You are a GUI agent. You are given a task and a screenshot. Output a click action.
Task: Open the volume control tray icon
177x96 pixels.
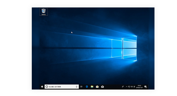pos(132,87)
